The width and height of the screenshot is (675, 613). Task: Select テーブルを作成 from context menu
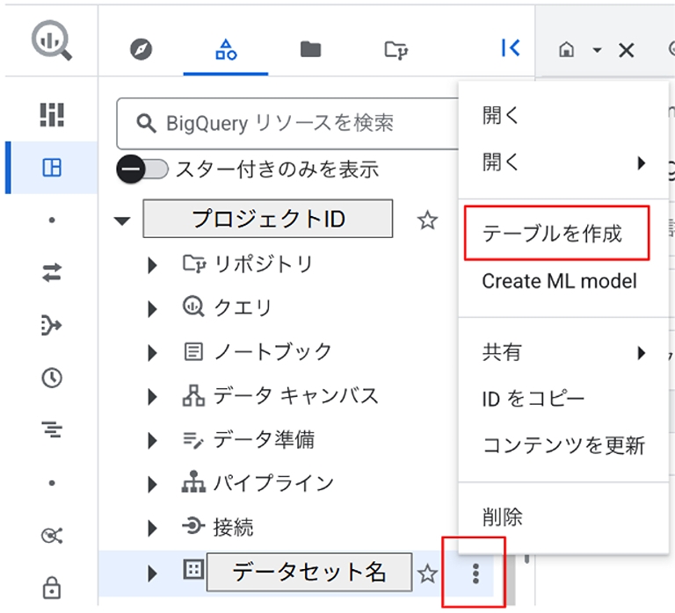(x=552, y=234)
